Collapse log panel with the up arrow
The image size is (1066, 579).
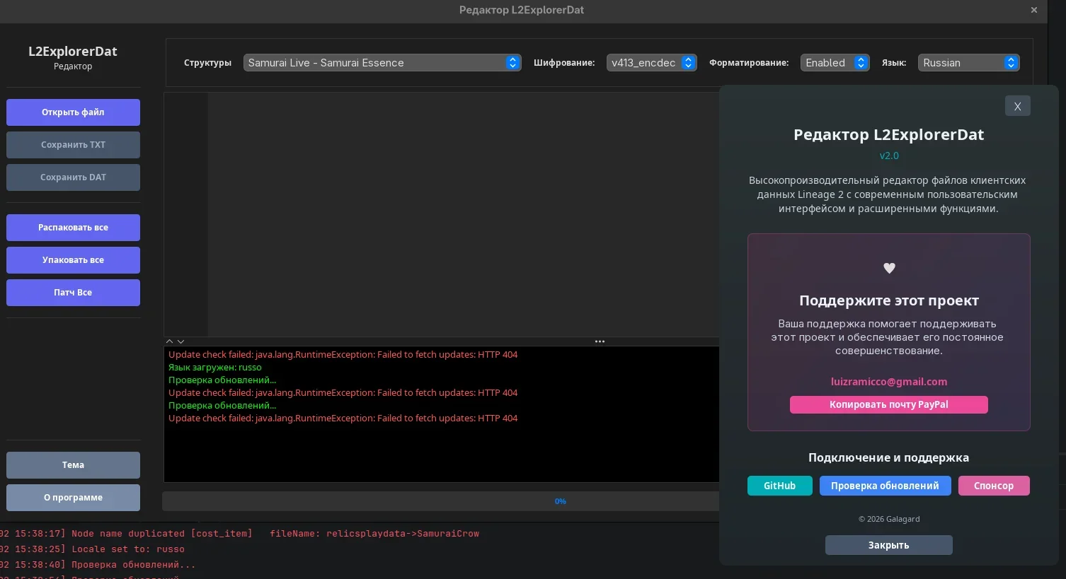click(169, 341)
